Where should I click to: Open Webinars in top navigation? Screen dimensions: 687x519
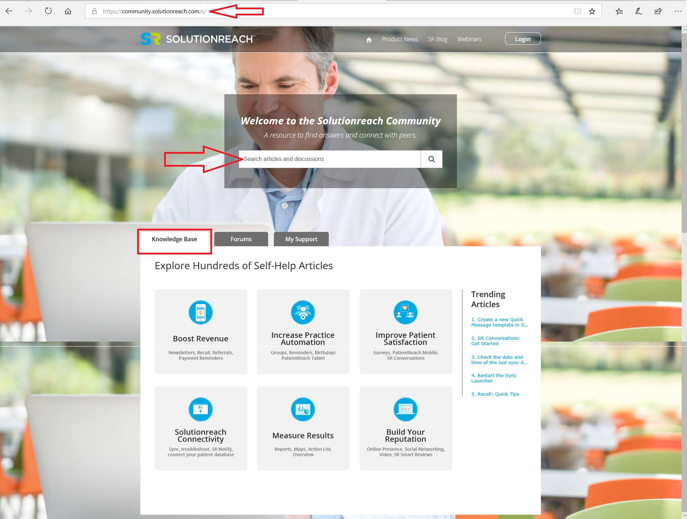469,39
